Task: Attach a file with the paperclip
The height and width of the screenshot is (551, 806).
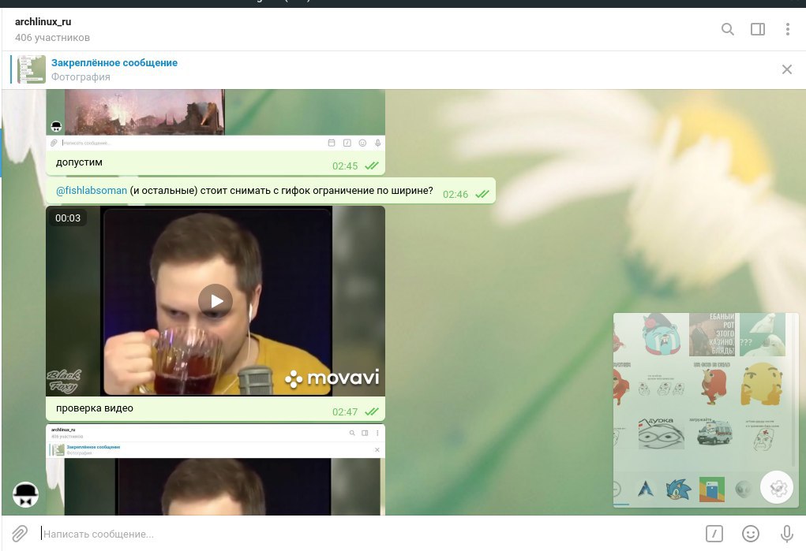Action: click(20, 534)
